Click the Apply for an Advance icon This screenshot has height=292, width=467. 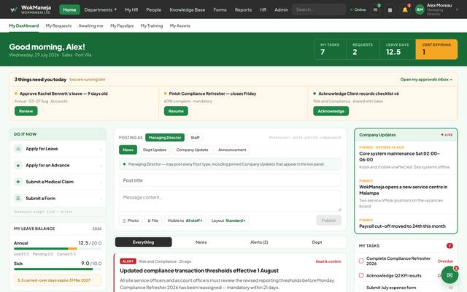click(18, 166)
